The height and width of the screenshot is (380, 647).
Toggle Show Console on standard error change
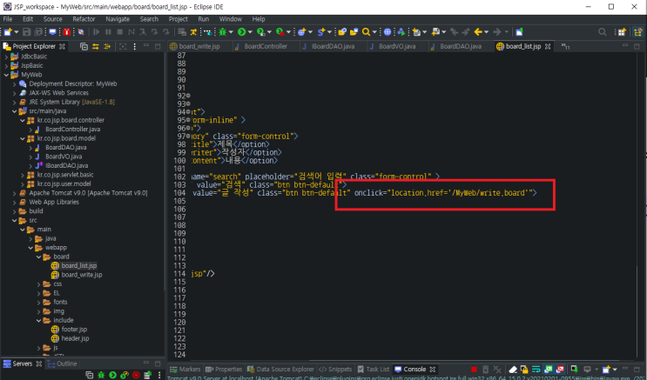pos(560,370)
